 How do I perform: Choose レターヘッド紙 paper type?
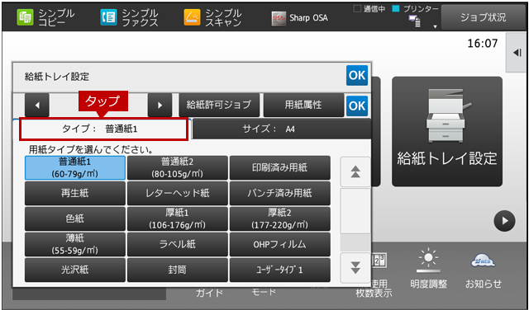click(178, 193)
